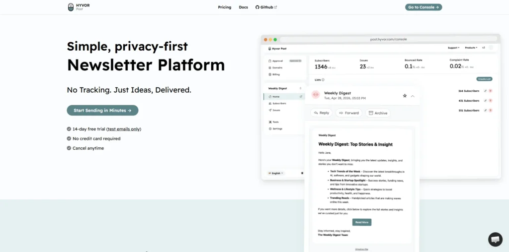This screenshot has width=509, height=252.
Task: Click the Hyvor Post logo inside console
Action: click(x=277, y=49)
